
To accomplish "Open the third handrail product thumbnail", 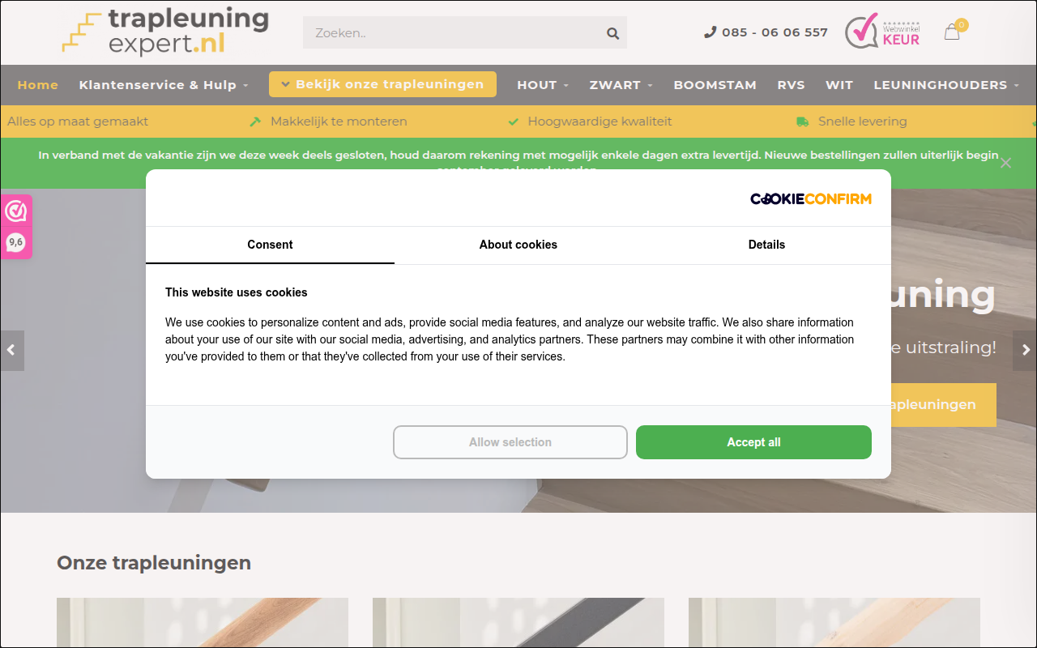I will 834,622.
